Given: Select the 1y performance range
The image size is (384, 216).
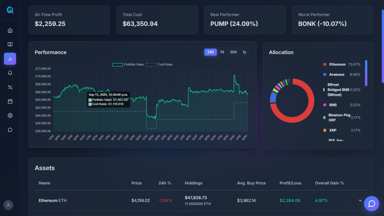Looking at the screenshot, I should pos(244,52).
